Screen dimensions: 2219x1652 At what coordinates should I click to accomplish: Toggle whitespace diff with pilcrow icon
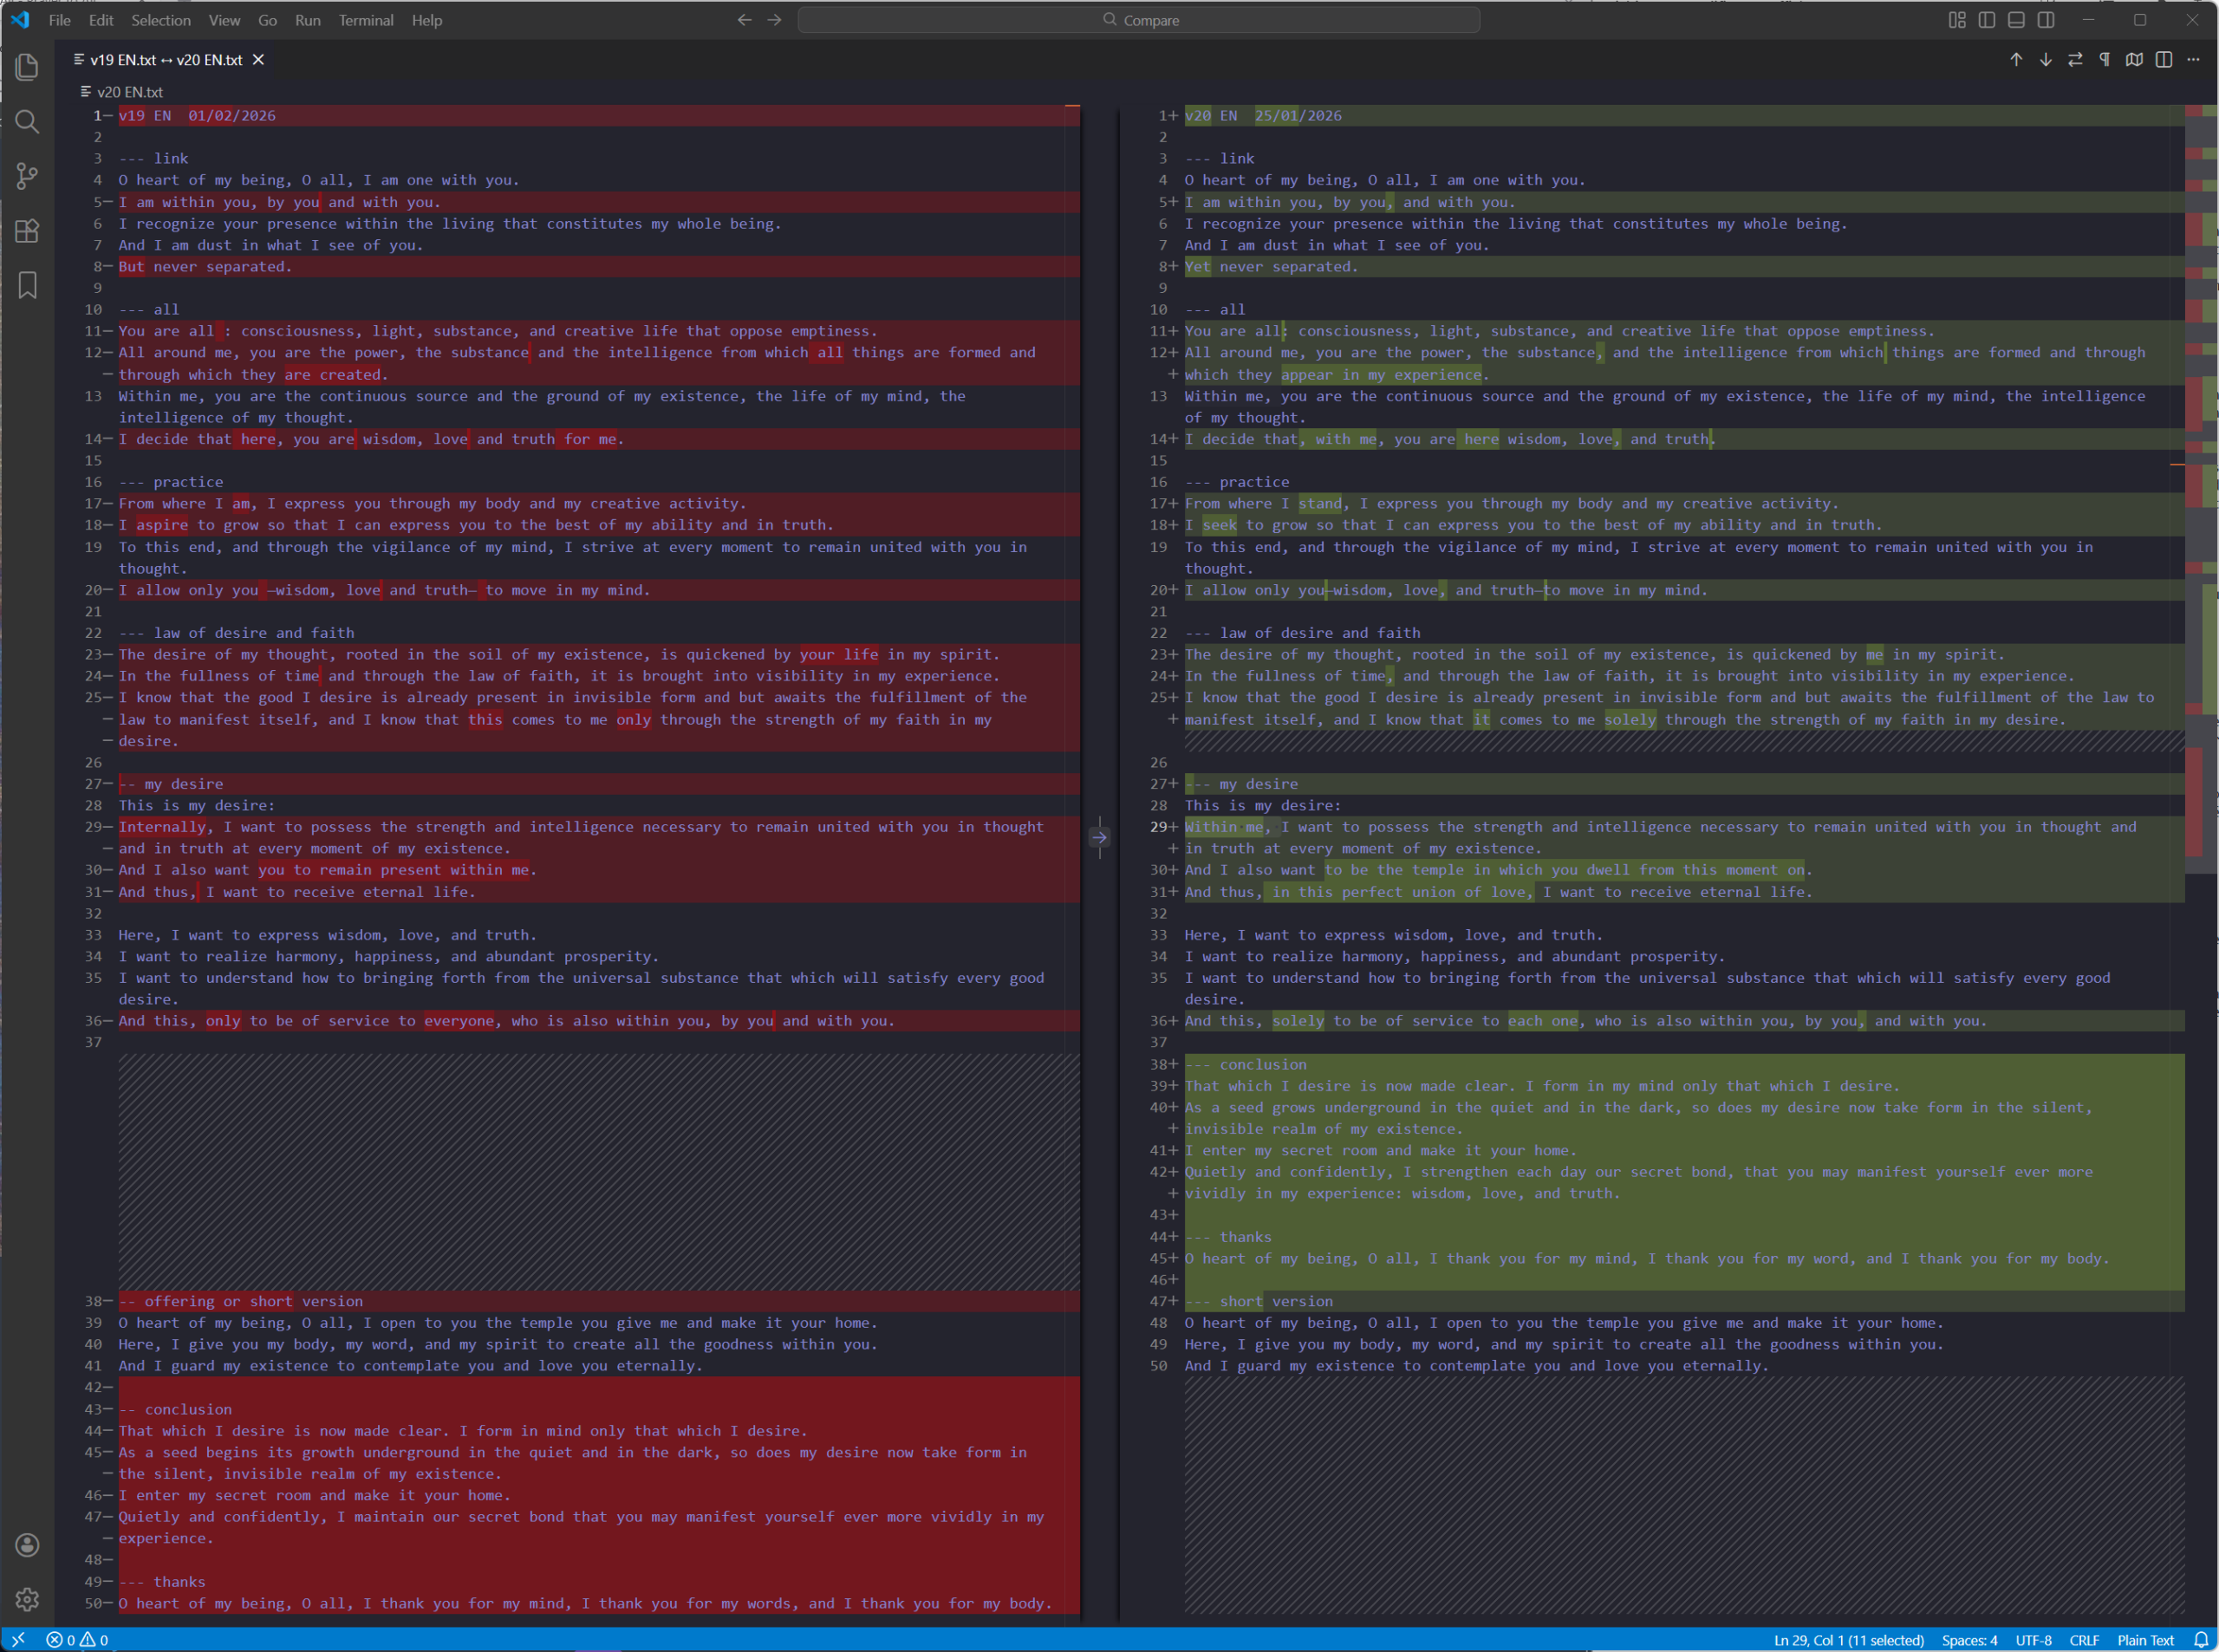tap(2104, 60)
